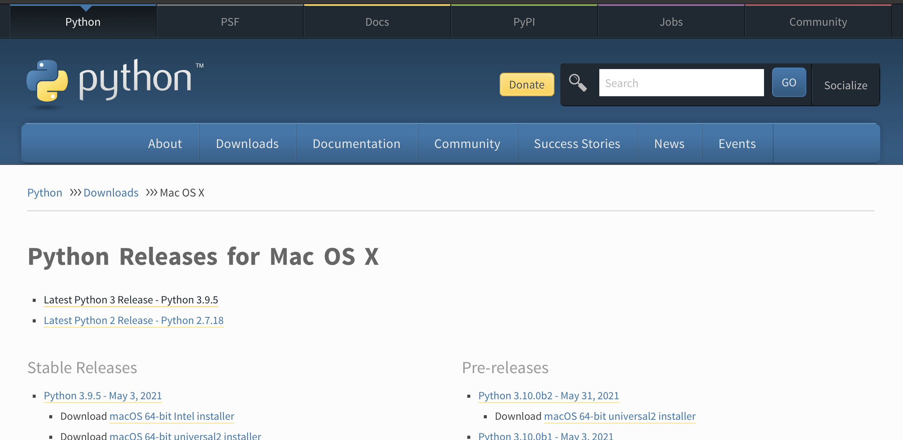Open Latest Python 2 Release - Python 2.7.18
Viewport: 903px width, 440px height.
tap(134, 320)
